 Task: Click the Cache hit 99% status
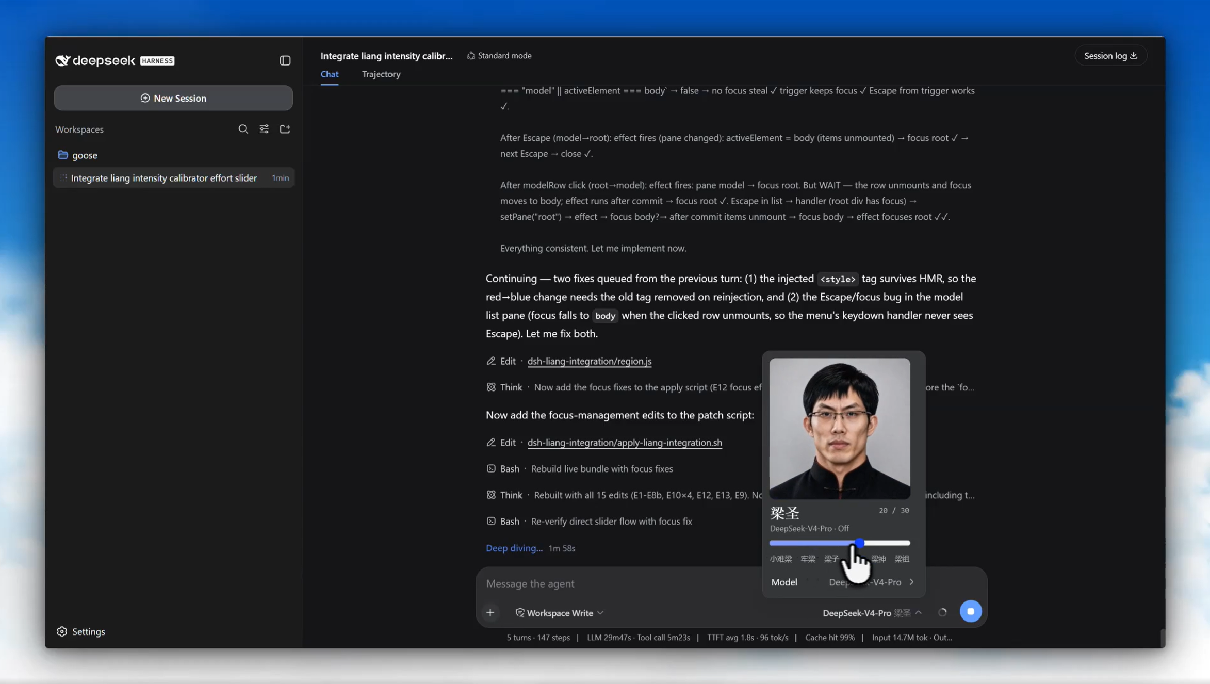830,638
